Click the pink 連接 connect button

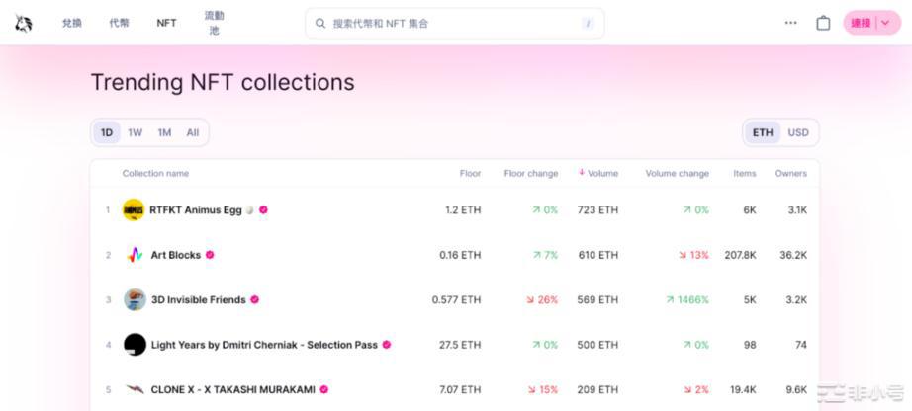click(x=862, y=23)
